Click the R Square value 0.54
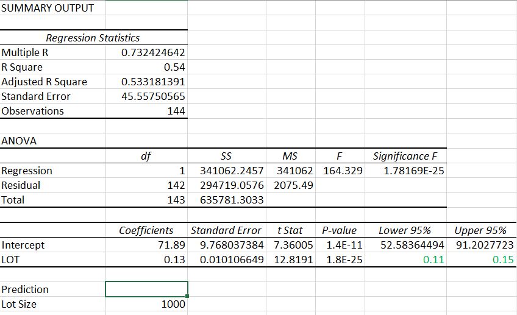The image size is (517, 315). tap(174, 67)
